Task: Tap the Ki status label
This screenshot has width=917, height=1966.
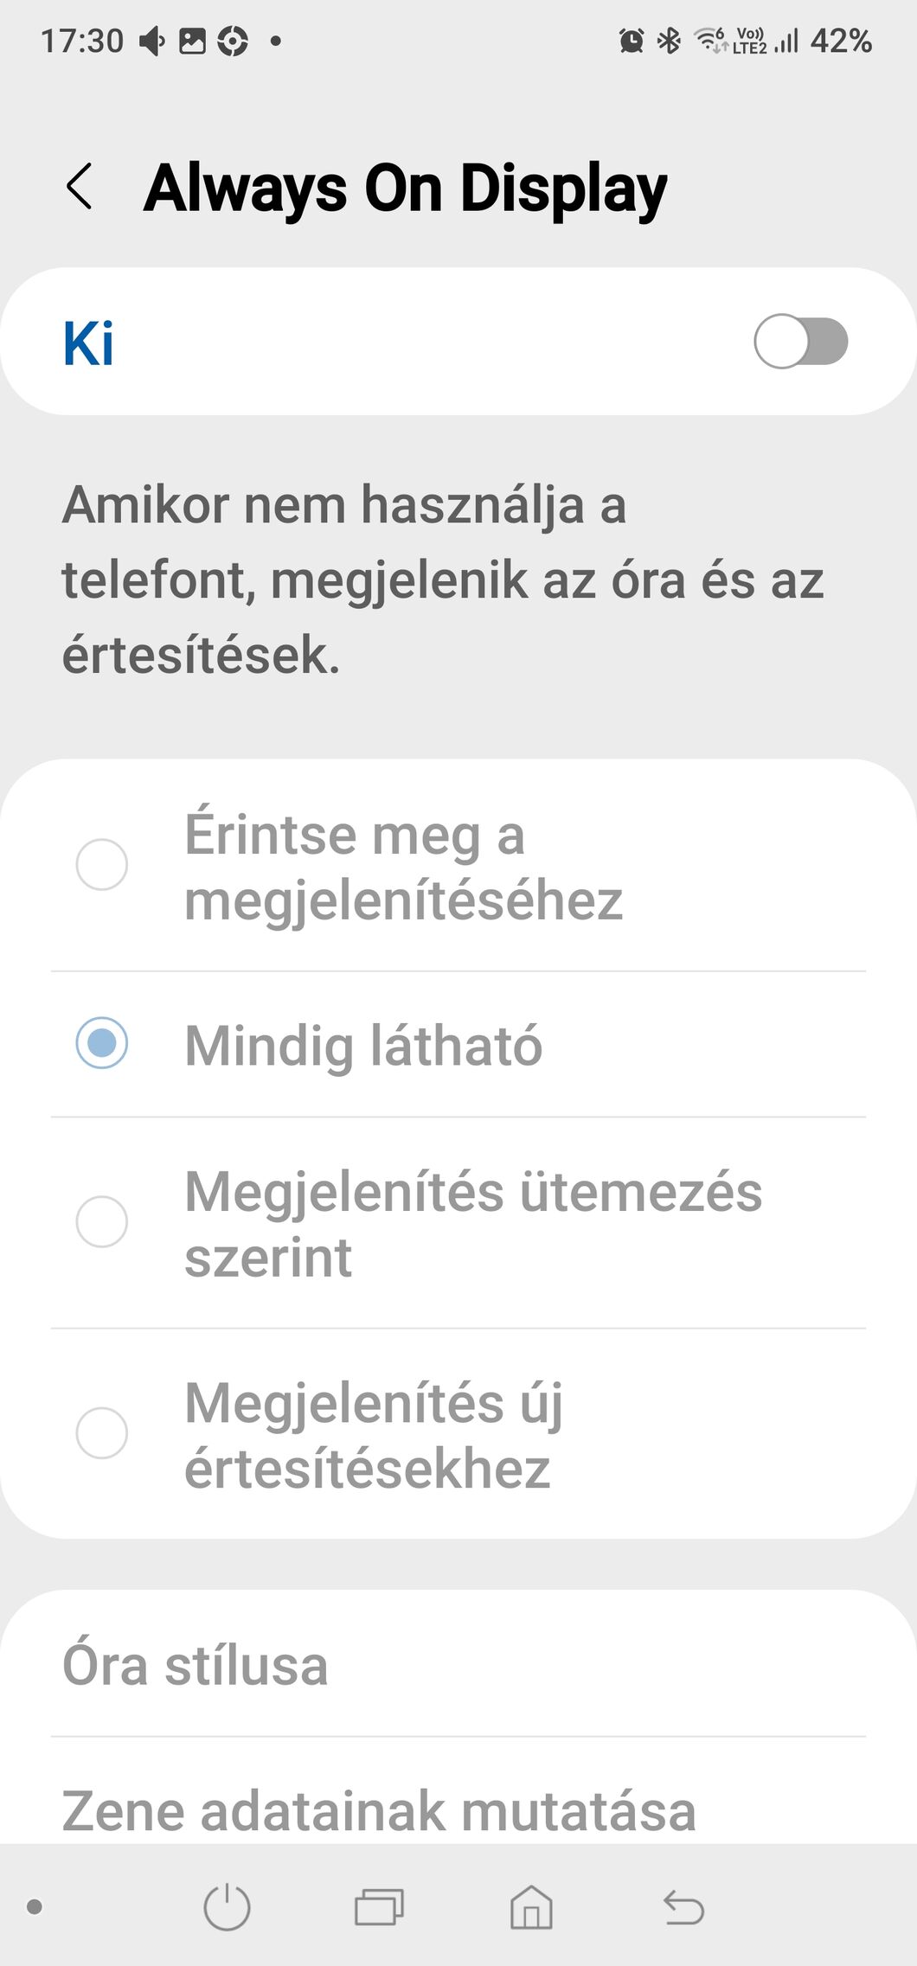Action: pyautogui.click(x=88, y=343)
